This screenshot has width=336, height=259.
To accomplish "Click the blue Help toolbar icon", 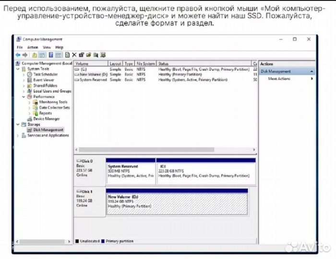I will [x=51, y=55].
